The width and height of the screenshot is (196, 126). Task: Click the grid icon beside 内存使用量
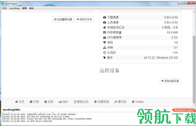click(105, 33)
